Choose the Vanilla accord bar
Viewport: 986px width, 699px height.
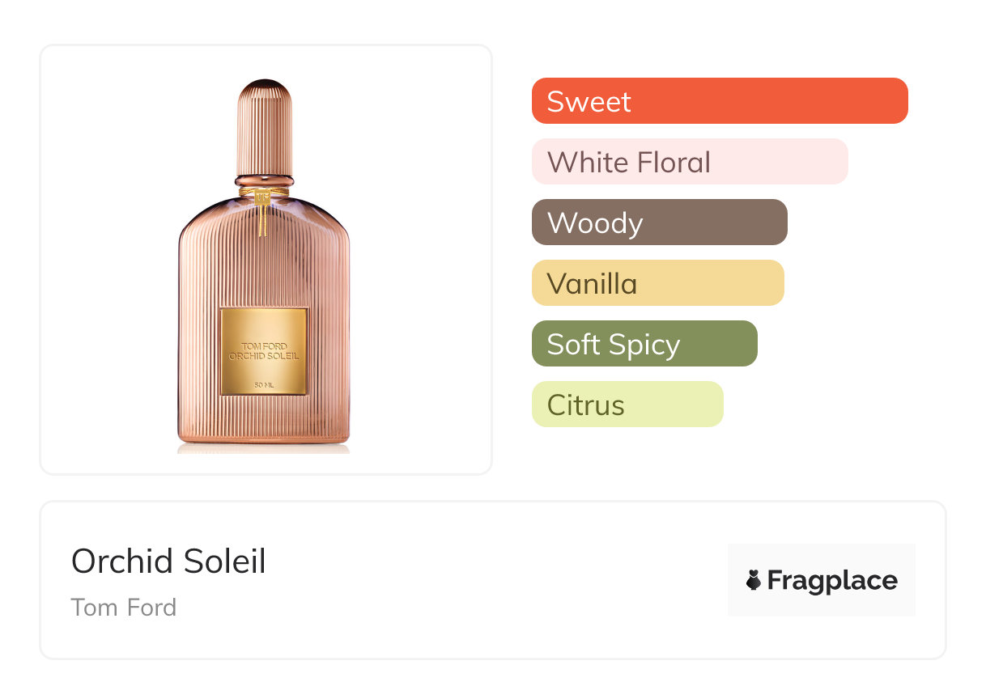click(x=657, y=283)
